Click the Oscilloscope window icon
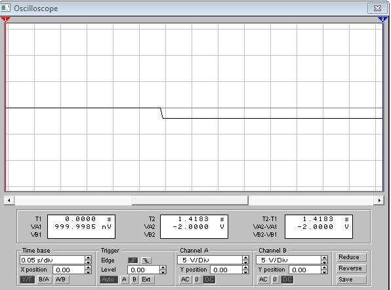Screen dimensions: 391x290 pos(5,8)
